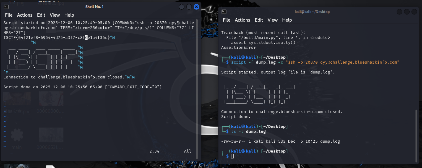Open Edit menu in kali@kali Desktop terminal

[259, 20]
